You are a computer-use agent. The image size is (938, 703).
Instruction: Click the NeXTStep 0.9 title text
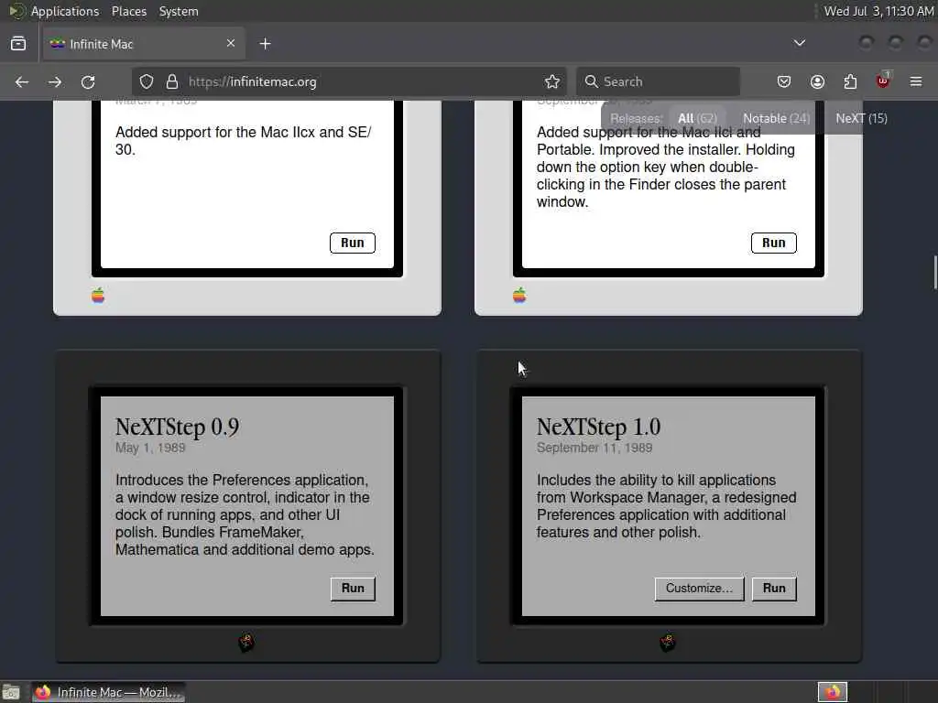pos(177,427)
